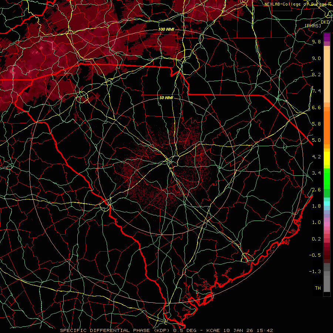This screenshot has width=333, height=333.
Task: Pick the pink band in the color scale
Action: (x=327, y=224)
